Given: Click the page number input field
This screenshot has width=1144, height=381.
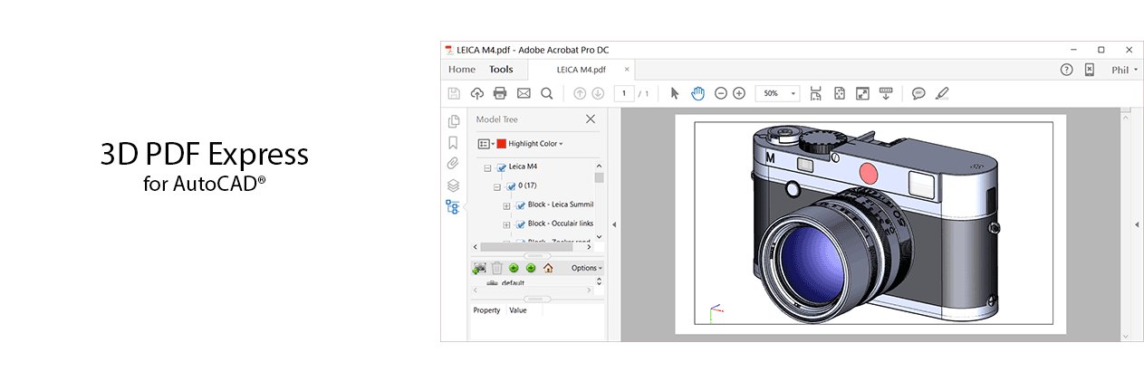Looking at the screenshot, I should point(624,93).
